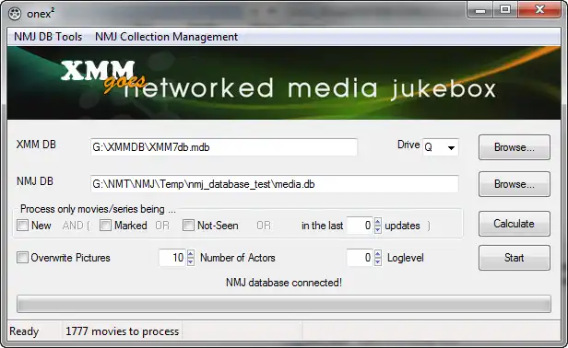Click "1777 movies to process" status text

pyautogui.click(x=122, y=331)
